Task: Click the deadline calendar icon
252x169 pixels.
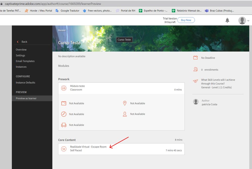Action: 195,58
